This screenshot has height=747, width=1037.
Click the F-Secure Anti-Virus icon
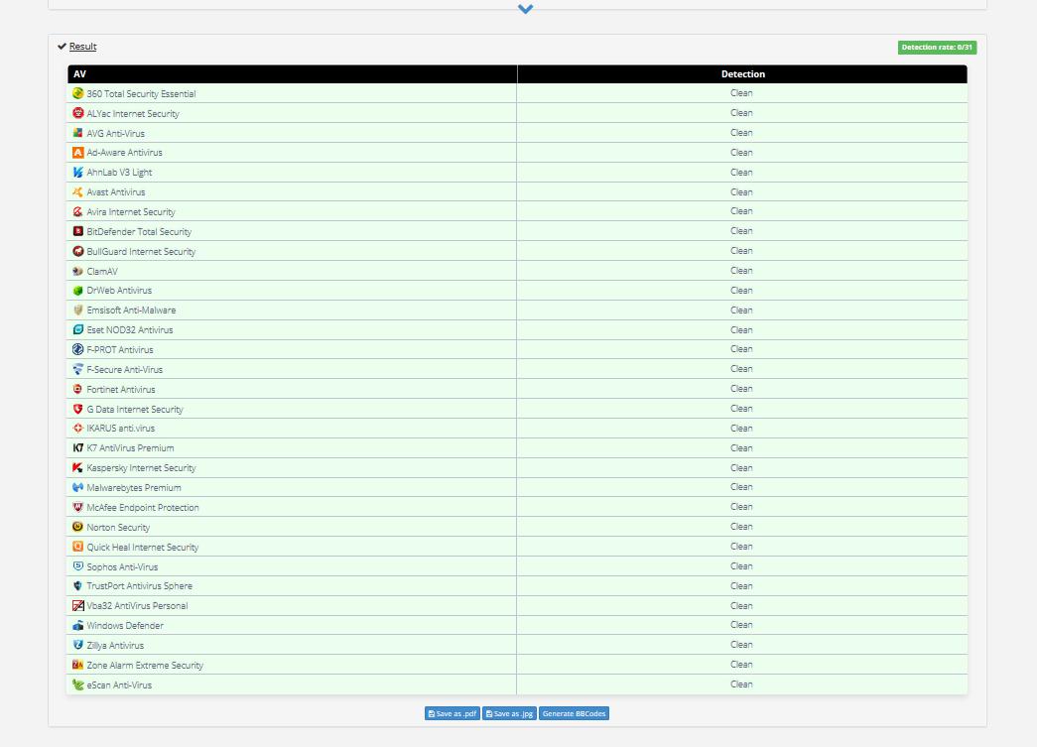(x=78, y=369)
